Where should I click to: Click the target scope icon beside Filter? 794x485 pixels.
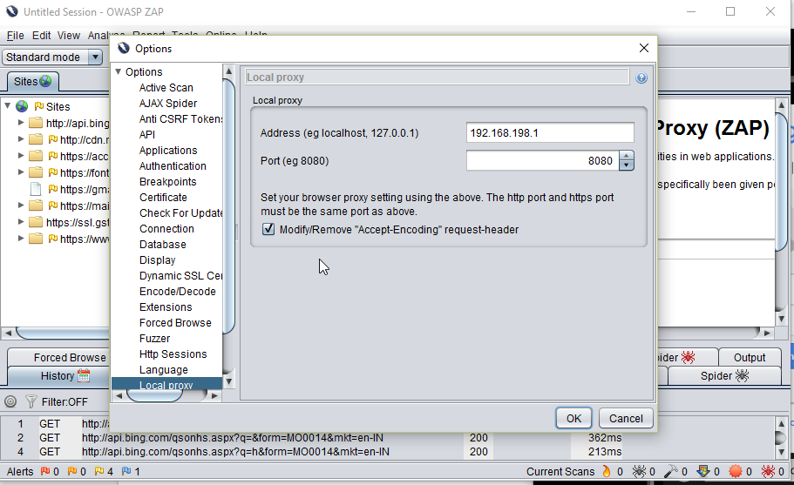pos(10,401)
